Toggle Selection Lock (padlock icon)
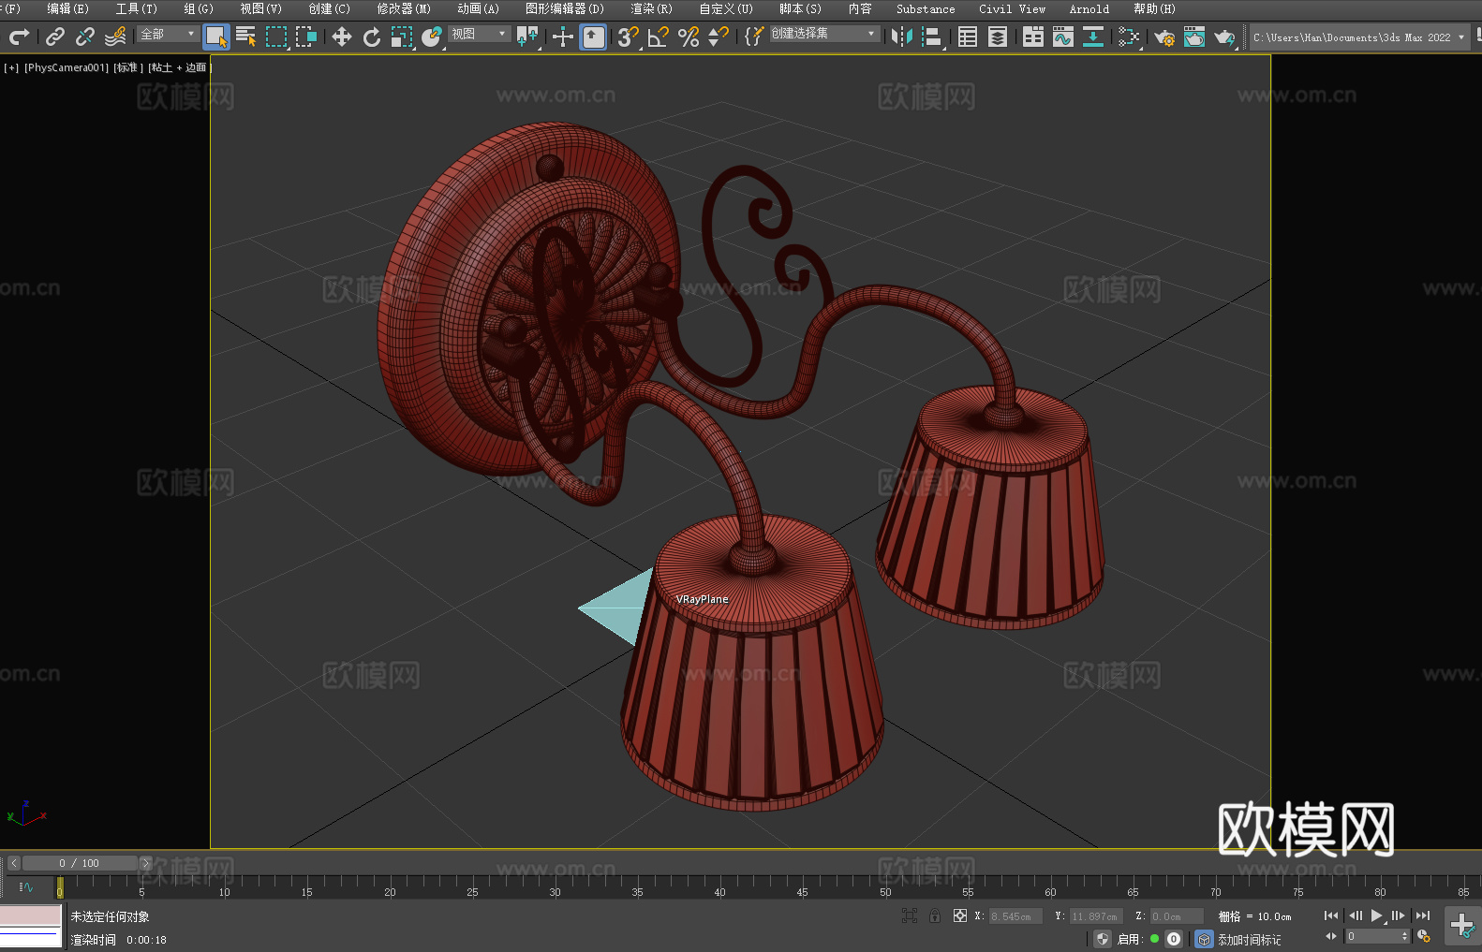The width and height of the screenshot is (1482, 952). [935, 915]
